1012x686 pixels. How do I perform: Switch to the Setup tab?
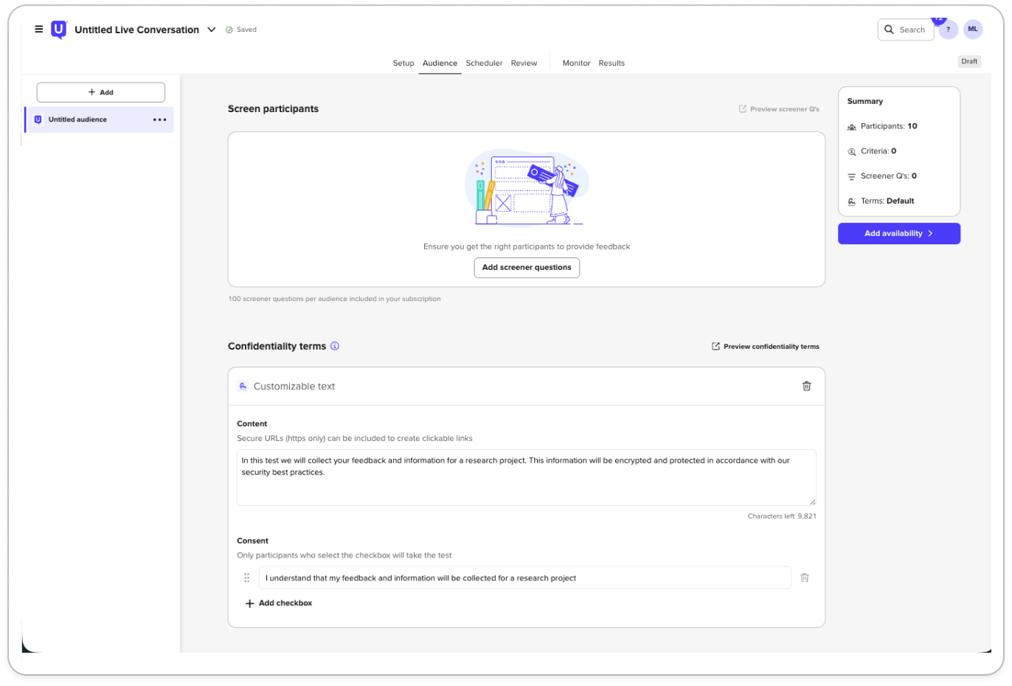click(403, 63)
